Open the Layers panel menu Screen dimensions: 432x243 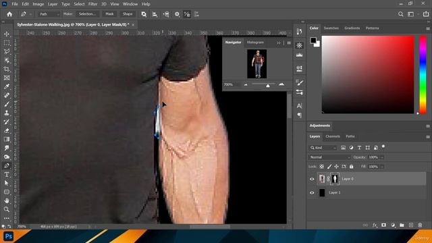point(428,136)
